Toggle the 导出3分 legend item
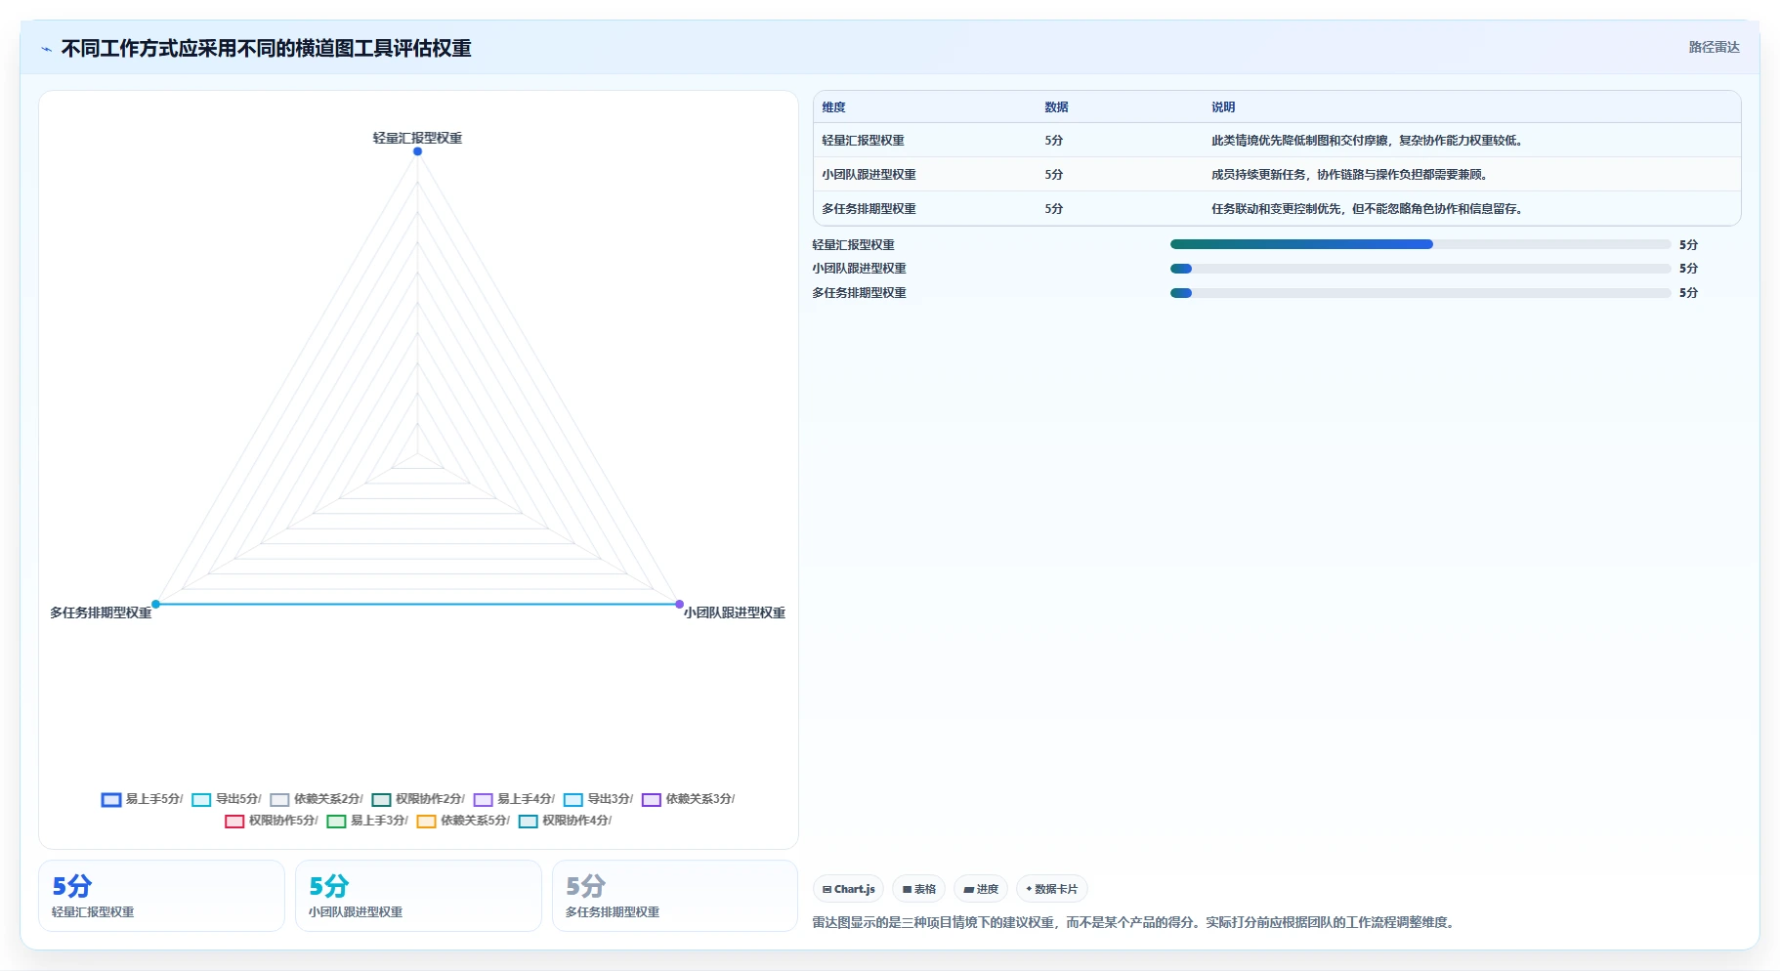This screenshot has height=971, width=1780. point(598,799)
